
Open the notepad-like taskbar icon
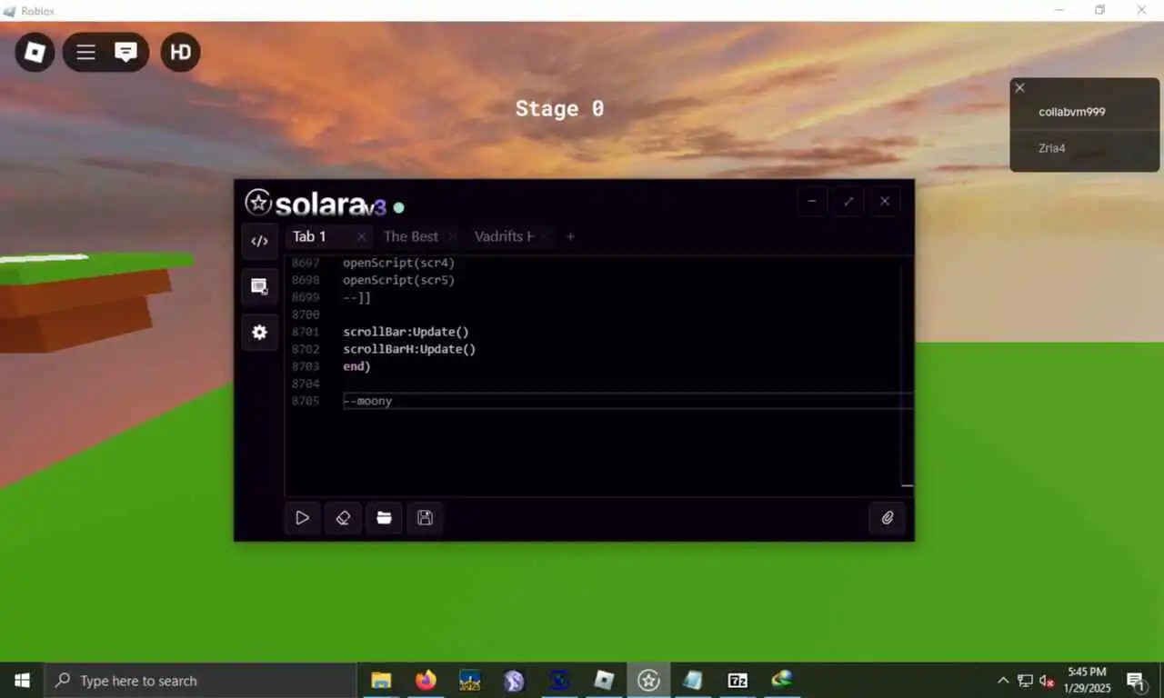click(693, 680)
